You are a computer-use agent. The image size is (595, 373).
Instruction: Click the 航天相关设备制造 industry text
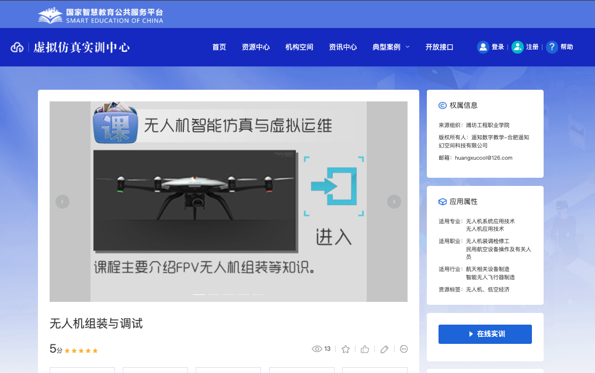coord(488,269)
